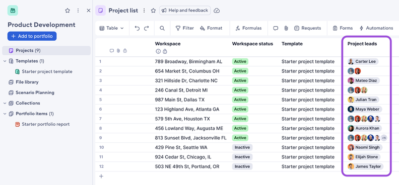Screen dimensions: 399x185
Task: Click the Workspace column header
Action: [x=168, y=44]
